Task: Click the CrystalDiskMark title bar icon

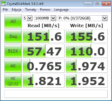Action: 4,4
